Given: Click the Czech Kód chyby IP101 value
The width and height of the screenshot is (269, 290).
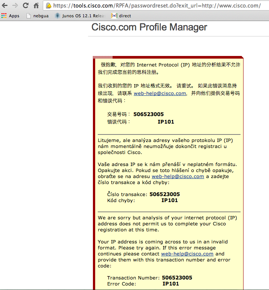Looking at the screenshot, I should click(169, 201).
